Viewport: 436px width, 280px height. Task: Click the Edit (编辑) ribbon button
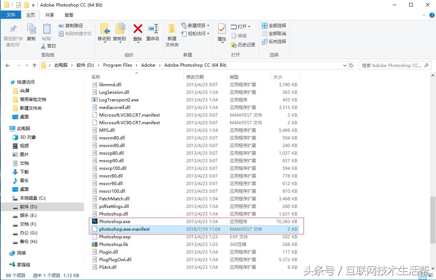(x=239, y=36)
